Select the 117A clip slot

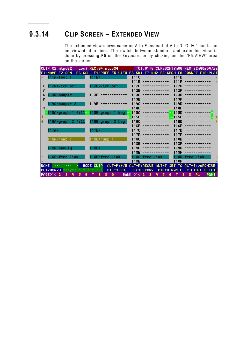(66, 130)
